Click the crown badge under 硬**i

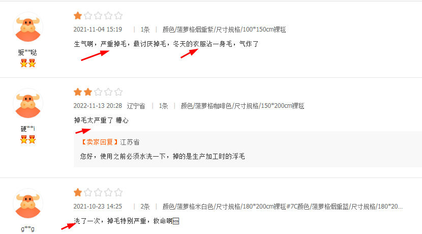[28, 139]
